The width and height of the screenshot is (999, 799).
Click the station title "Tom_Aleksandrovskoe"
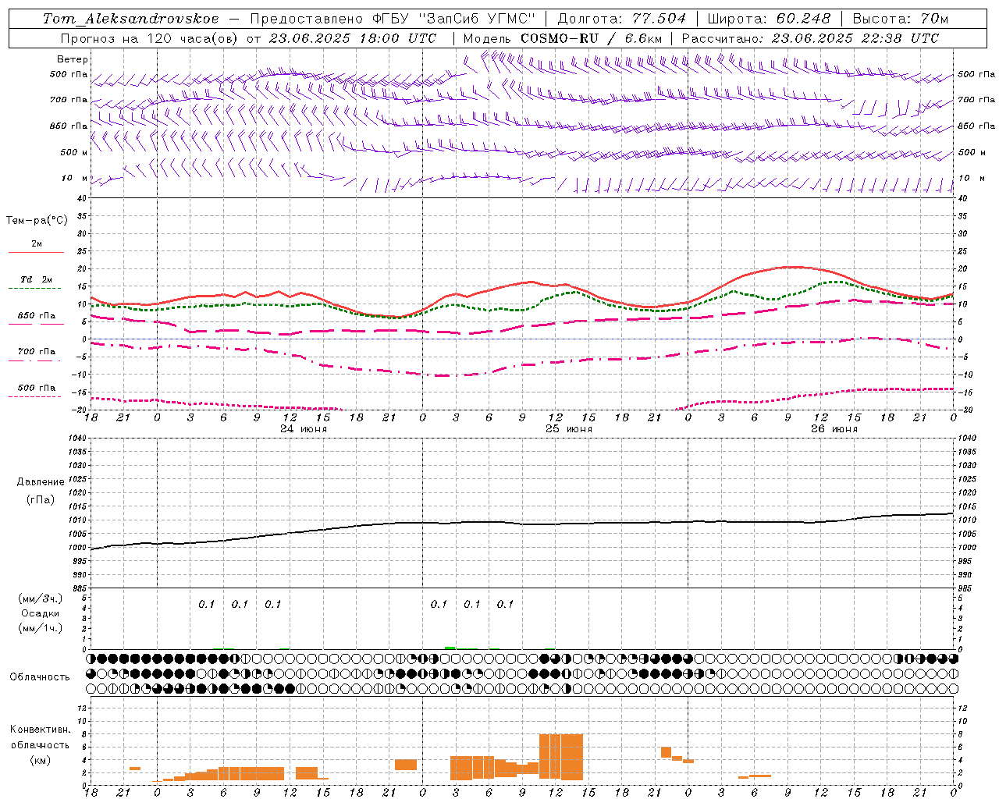130,19
